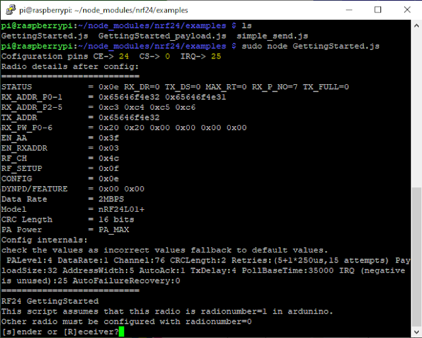This screenshot has height=338, width=422.
Task: Click the TX_ADDR value 0x65646f4e32
Action: point(129,118)
